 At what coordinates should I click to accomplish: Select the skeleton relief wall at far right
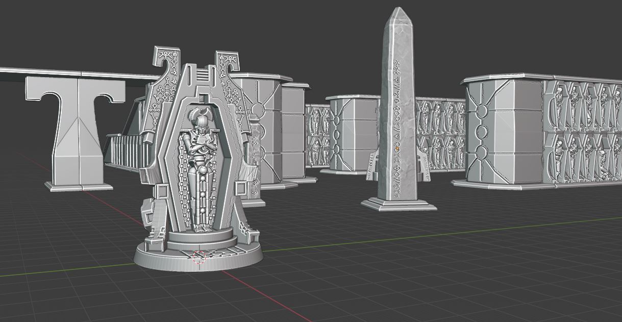point(583,132)
